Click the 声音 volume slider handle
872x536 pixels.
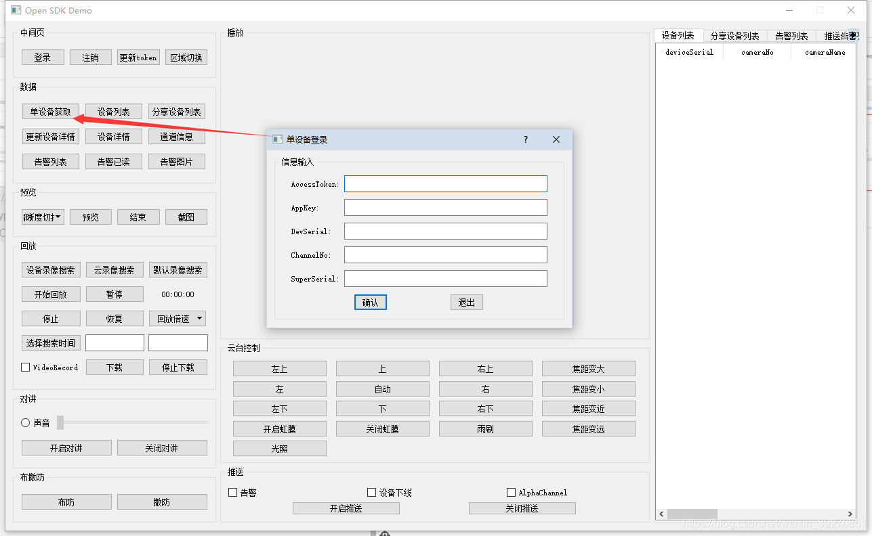click(60, 422)
